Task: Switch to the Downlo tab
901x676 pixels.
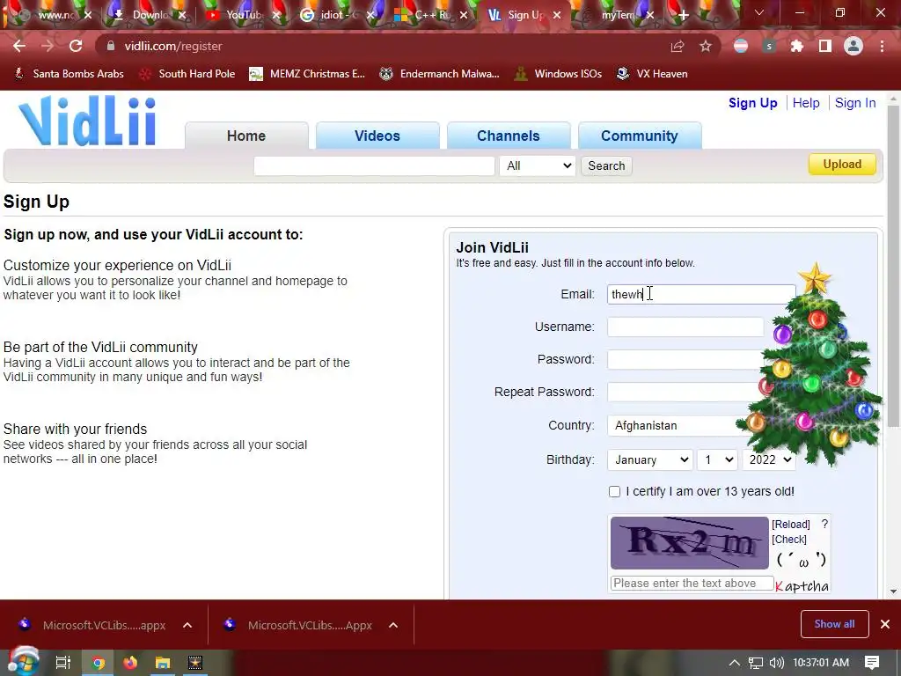Action: coord(150,15)
